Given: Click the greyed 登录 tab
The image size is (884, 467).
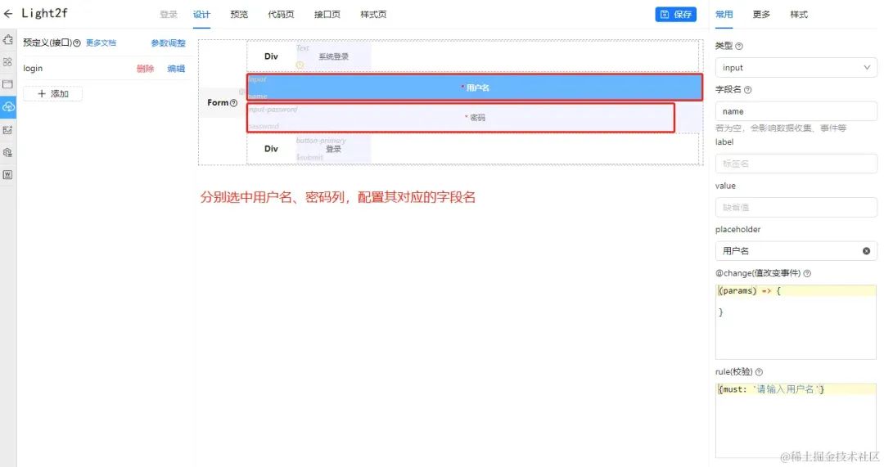Looking at the screenshot, I should [169, 15].
